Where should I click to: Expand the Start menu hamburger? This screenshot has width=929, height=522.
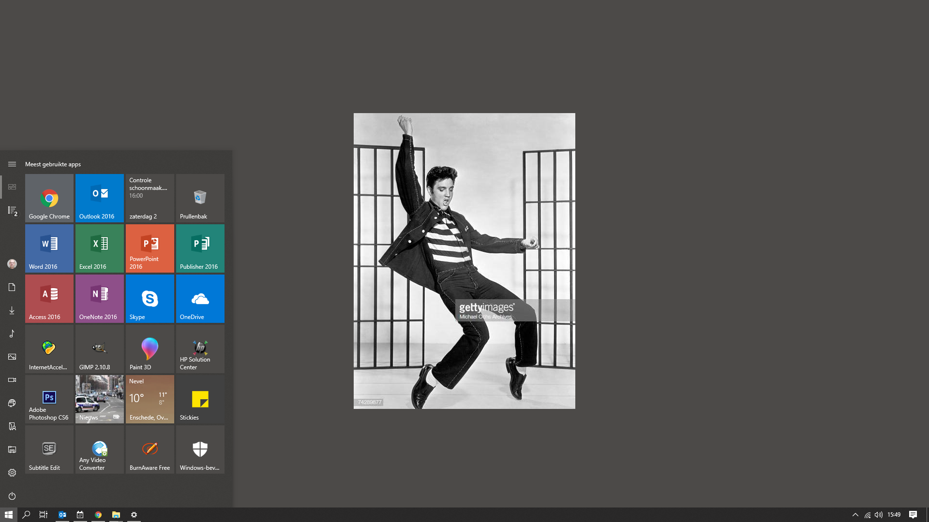[x=12, y=164]
